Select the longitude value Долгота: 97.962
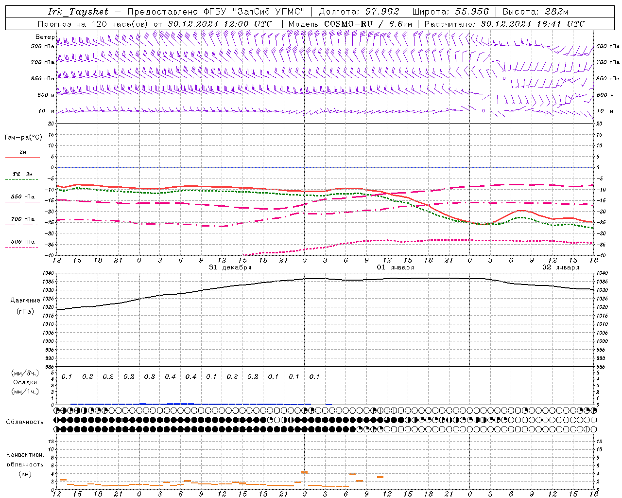Viewport: 622px width, 498px height. tap(359, 12)
